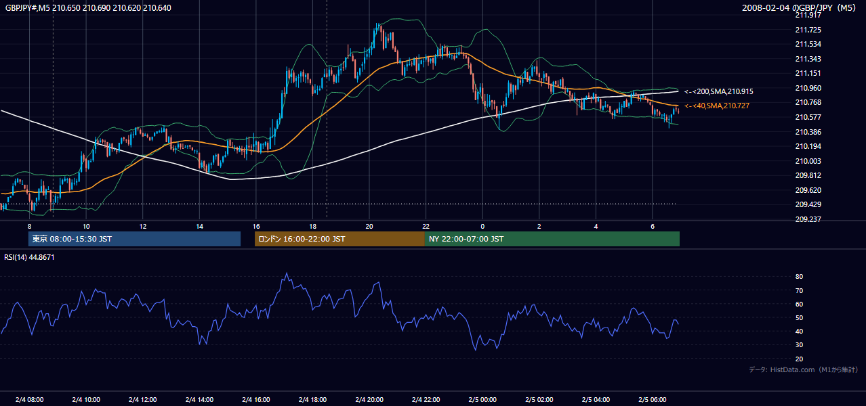Click the 東京 08:00-15:30 JST session bar
The width and height of the screenshot is (866, 406).
point(134,239)
